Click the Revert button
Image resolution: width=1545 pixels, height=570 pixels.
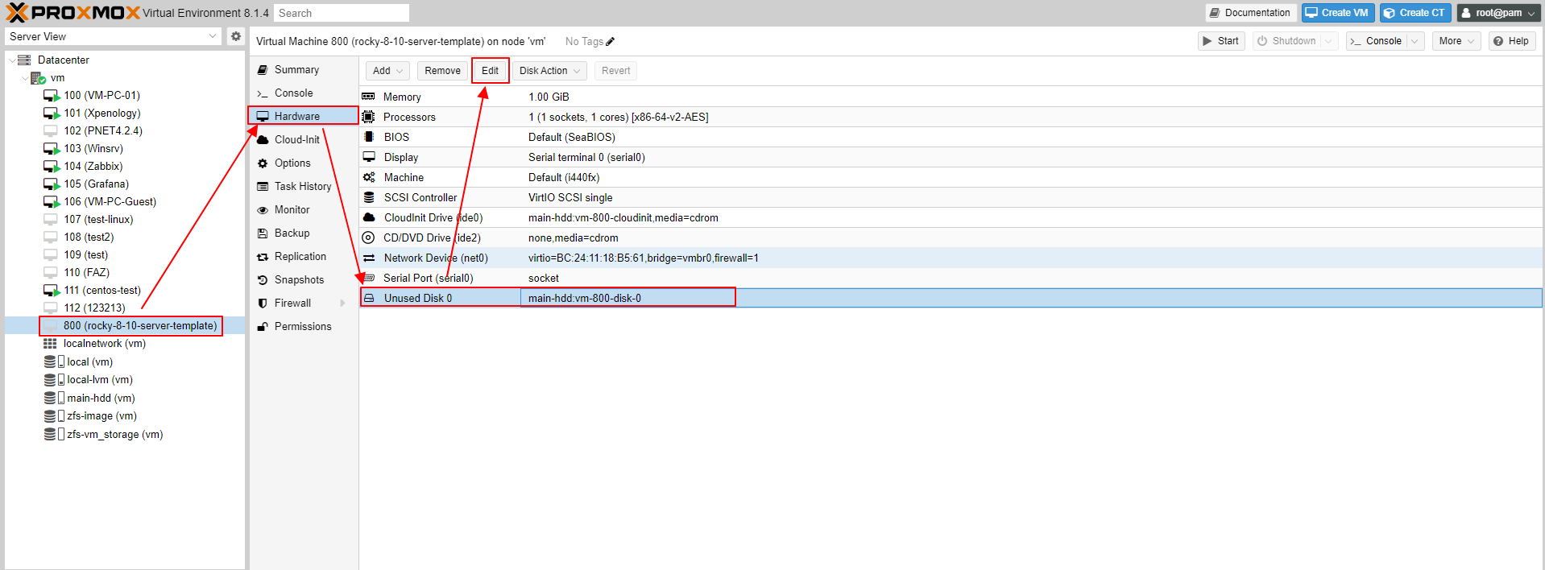click(x=615, y=71)
